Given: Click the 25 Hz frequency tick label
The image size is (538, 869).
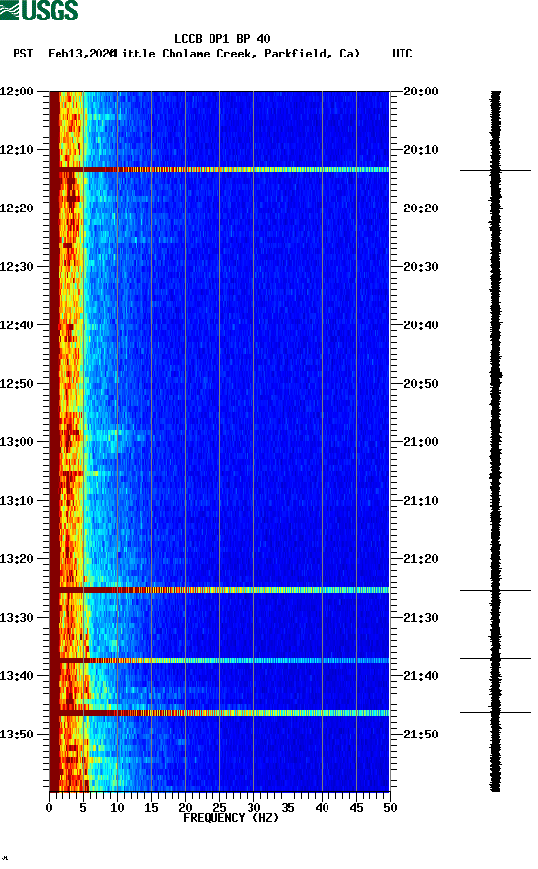Looking at the screenshot, I should pyautogui.click(x=219, y=808).
